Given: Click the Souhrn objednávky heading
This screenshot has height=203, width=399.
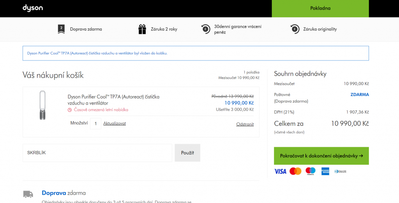Looking at the screenshot, I should click(x=300, y=74).
